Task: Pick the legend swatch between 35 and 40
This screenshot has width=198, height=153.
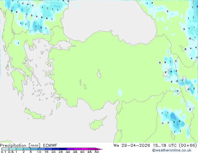Action: coord(77,149)
